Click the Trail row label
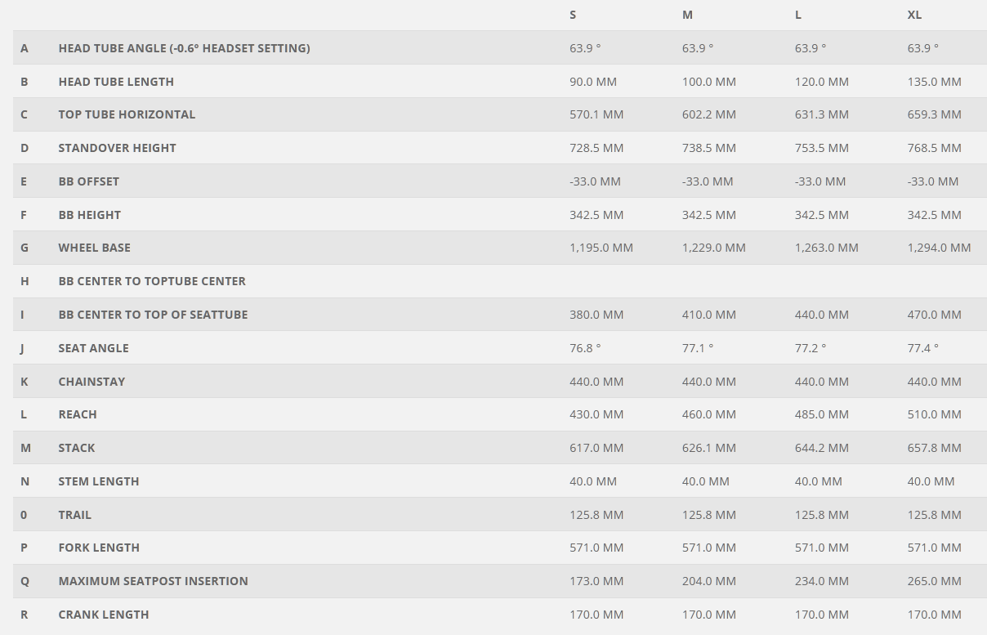 click(x=74, y=515)
